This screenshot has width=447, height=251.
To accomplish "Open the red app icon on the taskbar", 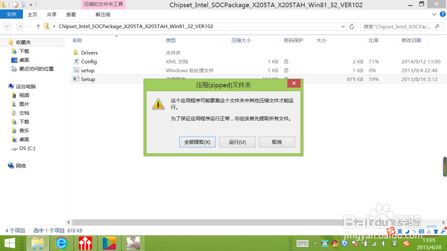I will tap(85, 243).
